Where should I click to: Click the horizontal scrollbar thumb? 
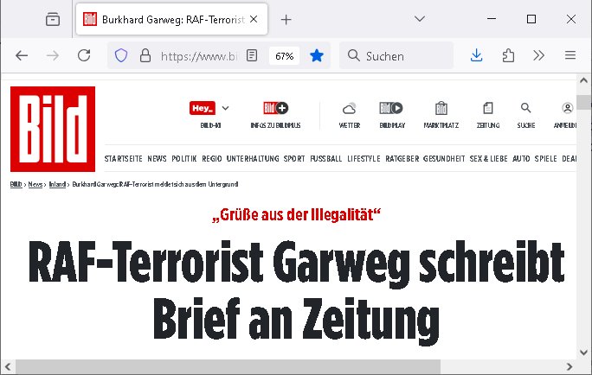(228, 366)
